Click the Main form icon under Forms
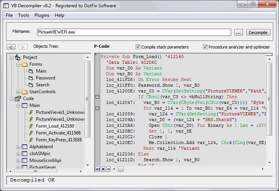279x191 pixels. tap(31, 71)
